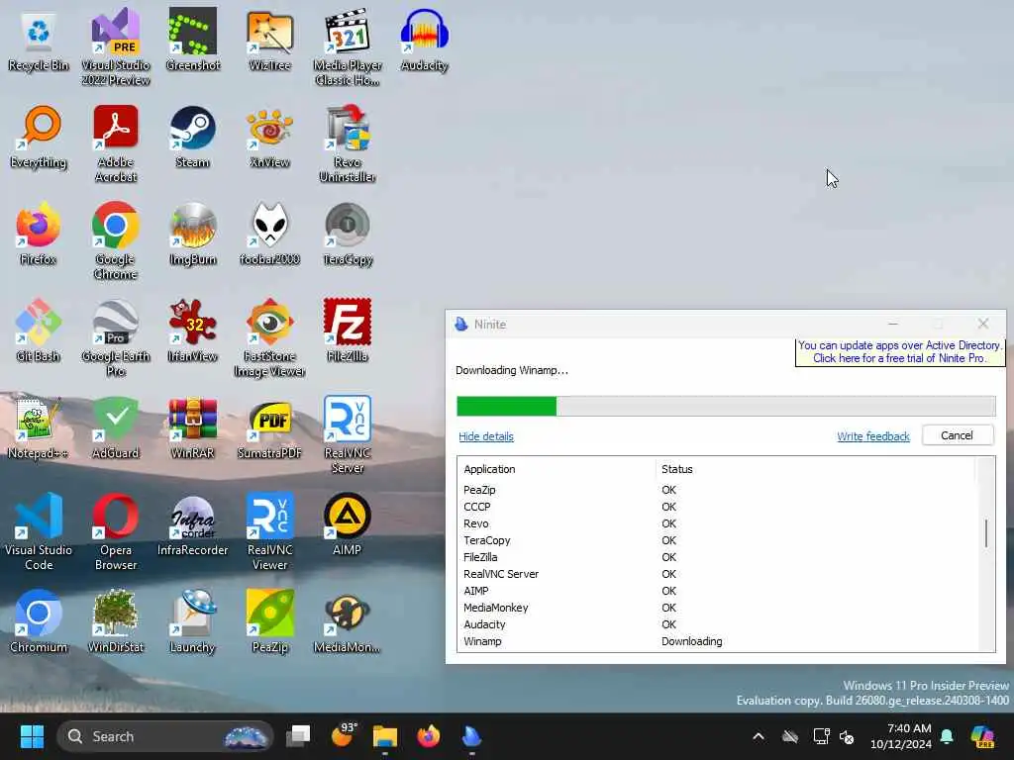This screenshot has height=760, width=1014.
Task: Open the notifications bell icon
Action: [947, 736]
